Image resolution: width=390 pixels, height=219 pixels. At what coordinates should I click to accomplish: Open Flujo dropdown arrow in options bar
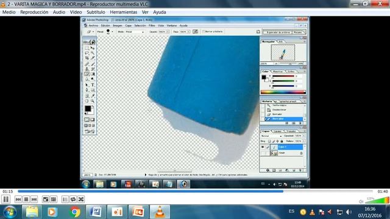188,32
